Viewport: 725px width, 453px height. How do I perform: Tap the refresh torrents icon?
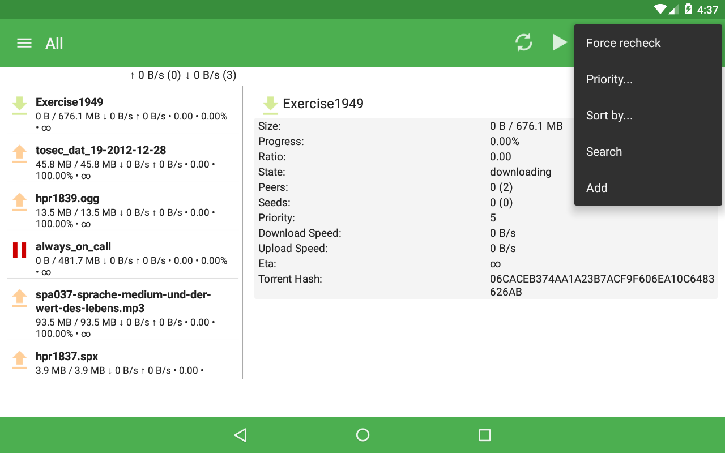(x=524, y=42)
